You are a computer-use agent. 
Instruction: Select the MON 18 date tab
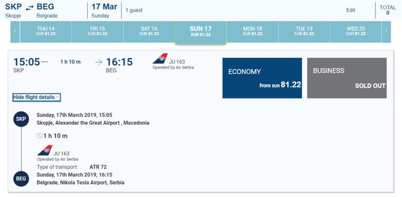click(252, 31)
